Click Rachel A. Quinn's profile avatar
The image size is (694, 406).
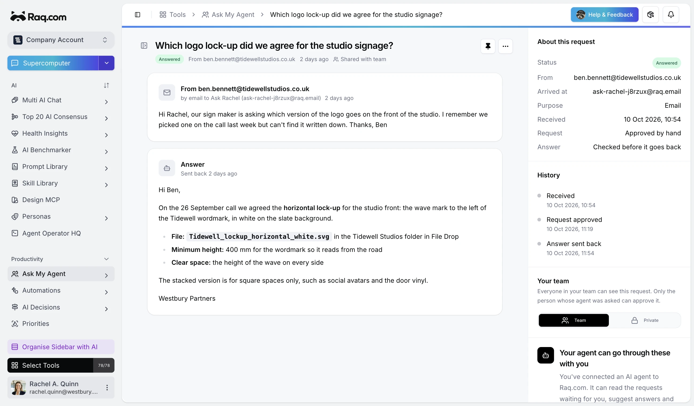[18, 388]
